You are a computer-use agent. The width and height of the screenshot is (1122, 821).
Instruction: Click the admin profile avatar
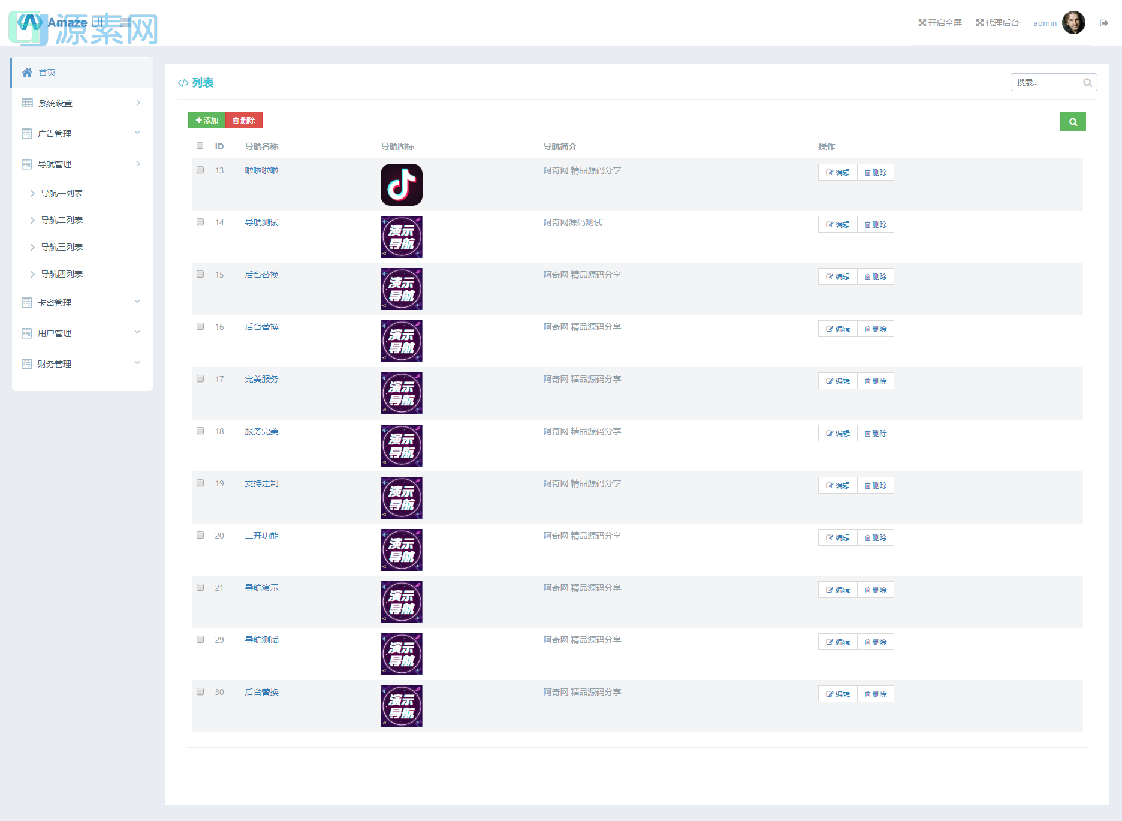click(1073, 23)
